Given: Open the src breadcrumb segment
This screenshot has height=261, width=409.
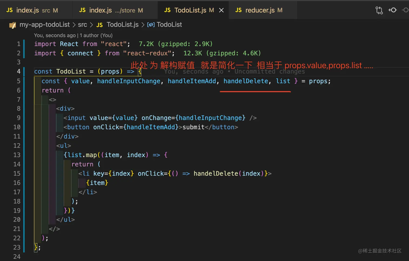Looking at the screenshot, I should click(x=83, y=25).
